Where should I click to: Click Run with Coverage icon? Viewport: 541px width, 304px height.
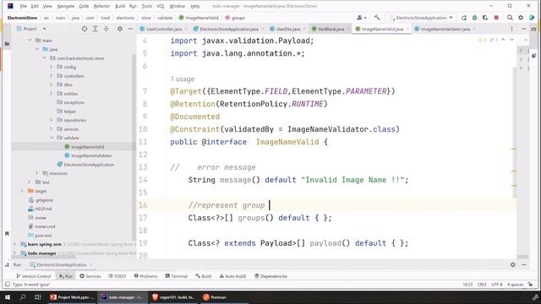click(485, 18)
